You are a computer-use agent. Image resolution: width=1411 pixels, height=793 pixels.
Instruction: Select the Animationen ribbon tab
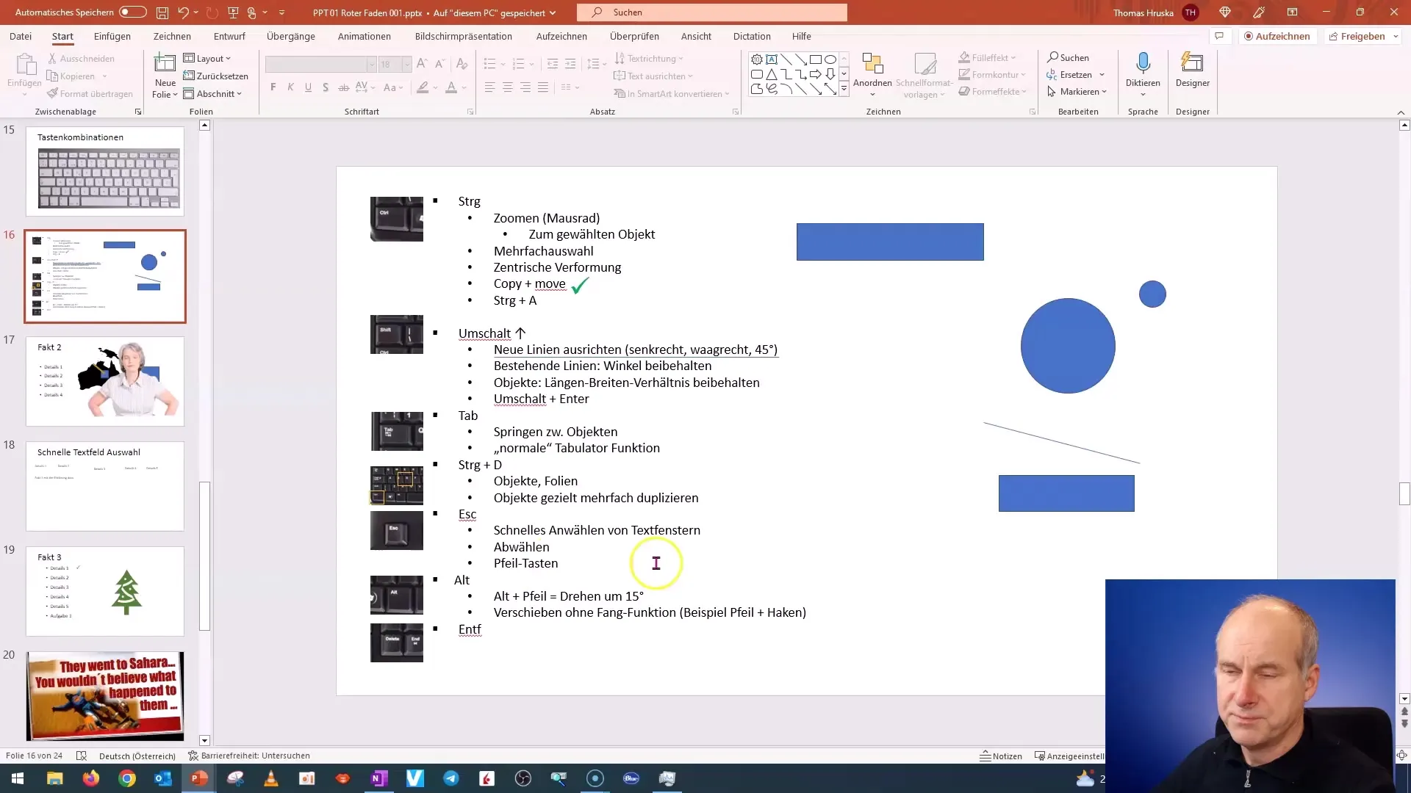[365, 36]
